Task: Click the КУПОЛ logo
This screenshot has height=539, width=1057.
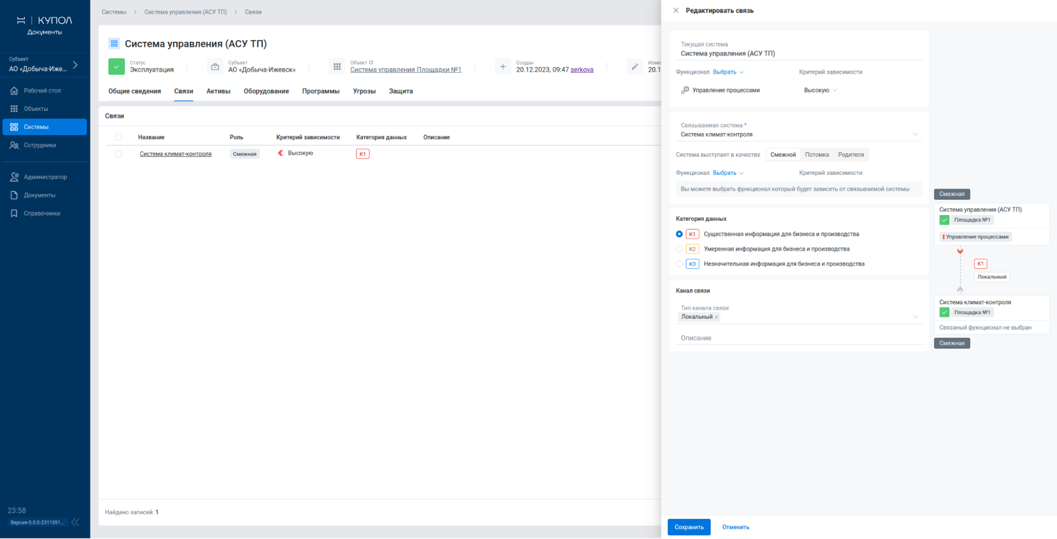Action: [44, 25]
